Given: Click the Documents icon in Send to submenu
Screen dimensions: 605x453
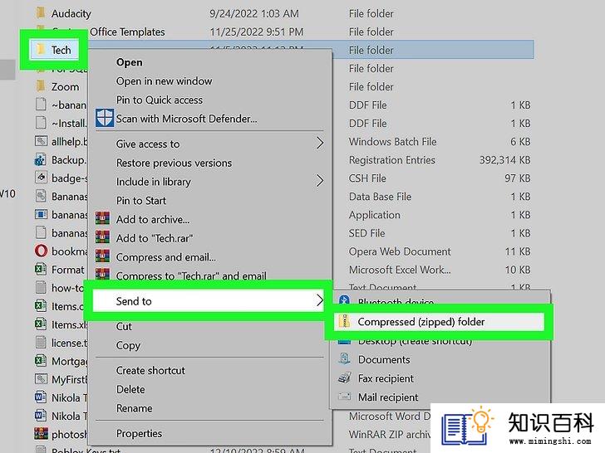Looking at the screenshot, I should click(x=344, y=359).
